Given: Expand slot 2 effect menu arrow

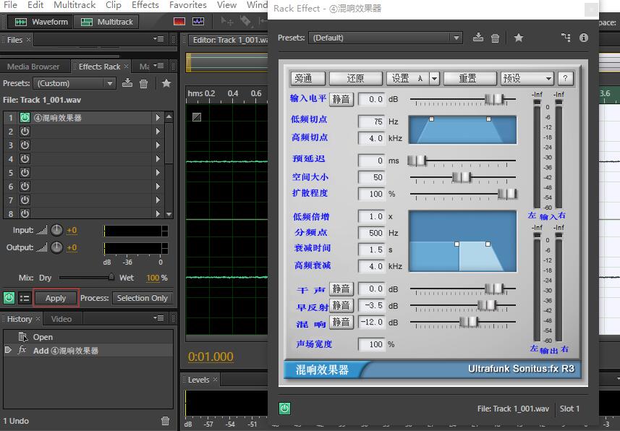Looking at the screenshot, I should click(x=158, y=132).
